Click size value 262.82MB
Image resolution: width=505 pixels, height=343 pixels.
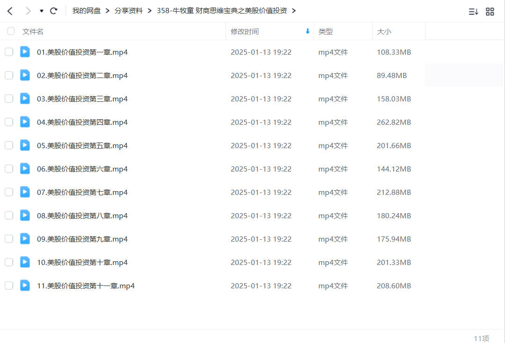point(394,122)
